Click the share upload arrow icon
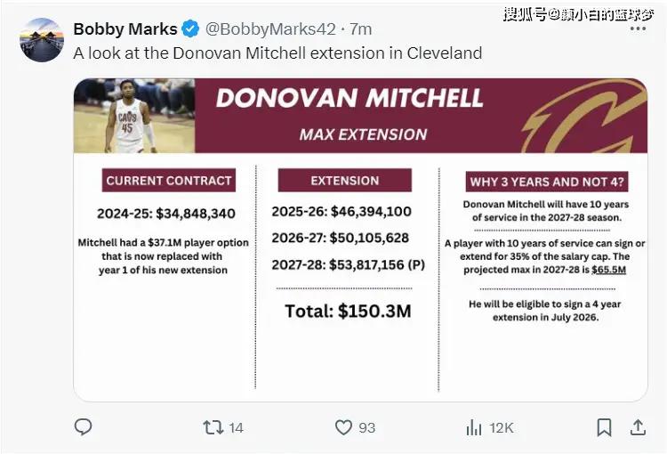Image resolution: width=667 pixels, height=454 pixels. click(638, 428)
